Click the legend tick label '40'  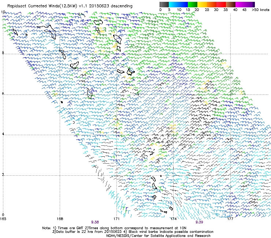click(x=235, y=10)
